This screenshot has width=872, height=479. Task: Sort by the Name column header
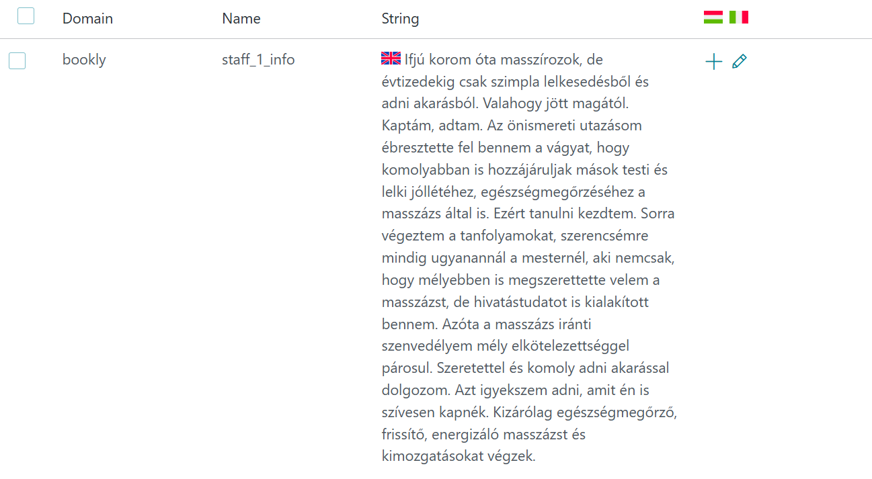coord(241,18)
